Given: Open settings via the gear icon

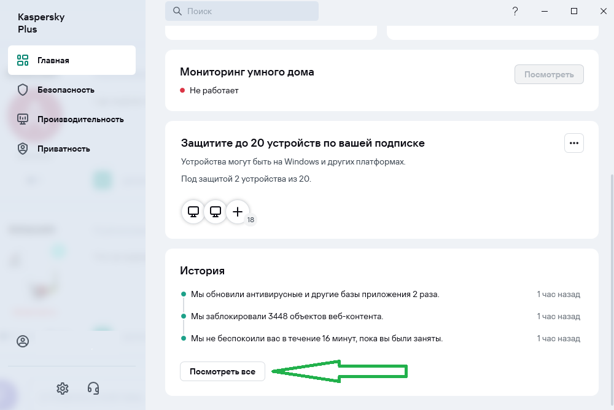Looking at the screenshot, I should [x=62, y=388].
